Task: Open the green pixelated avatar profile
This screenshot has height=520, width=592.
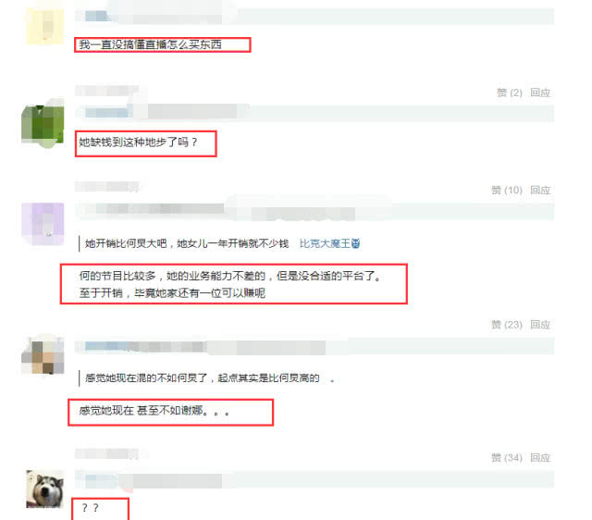Action: (43, 123)
